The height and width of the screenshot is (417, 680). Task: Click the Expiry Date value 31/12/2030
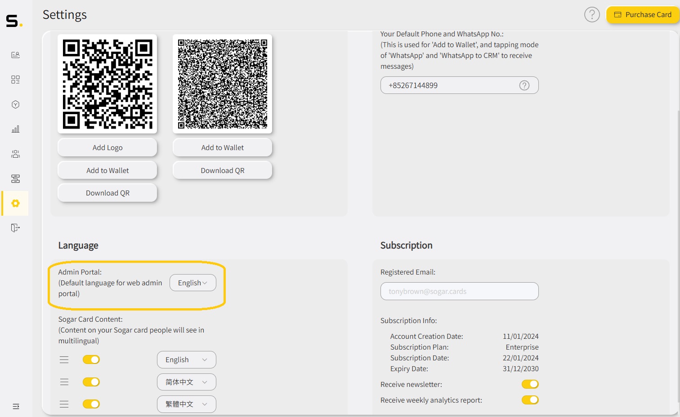coord(521,368)
